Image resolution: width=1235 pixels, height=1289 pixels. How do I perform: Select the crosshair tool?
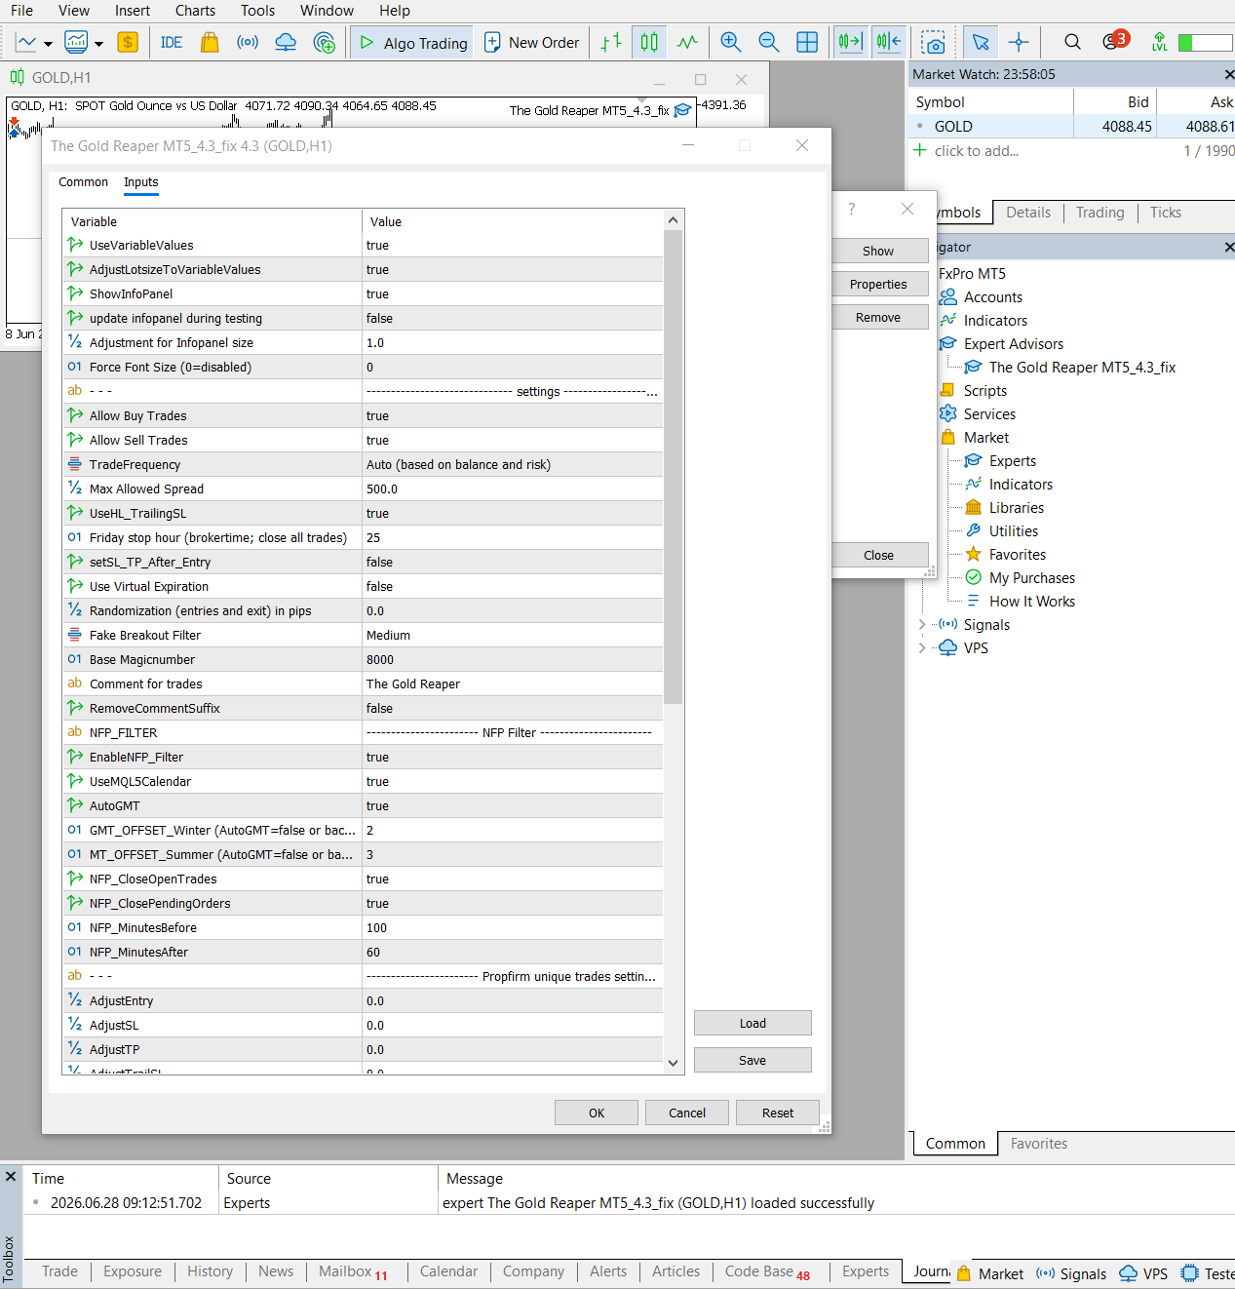(x=1019, y=42)
